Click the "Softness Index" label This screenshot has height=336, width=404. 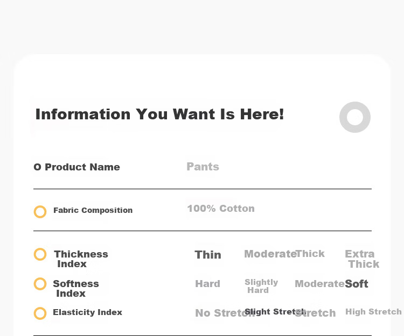pyautogui.click(x=76, y=289)
